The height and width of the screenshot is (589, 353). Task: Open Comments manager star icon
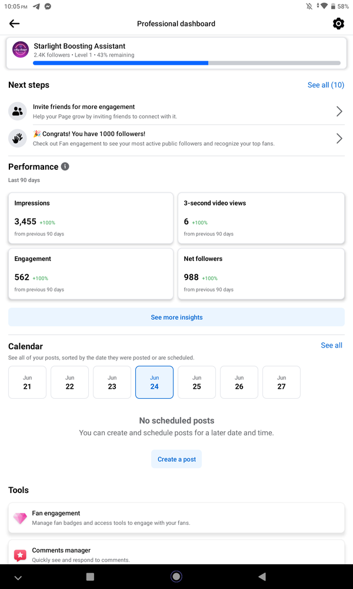pyautogui.click(x=20, y=555)
